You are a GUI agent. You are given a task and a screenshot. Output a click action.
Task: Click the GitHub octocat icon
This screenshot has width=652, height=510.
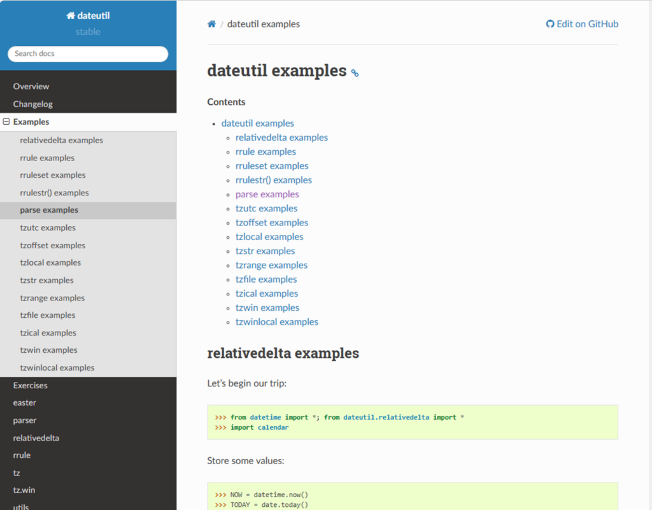550,24
